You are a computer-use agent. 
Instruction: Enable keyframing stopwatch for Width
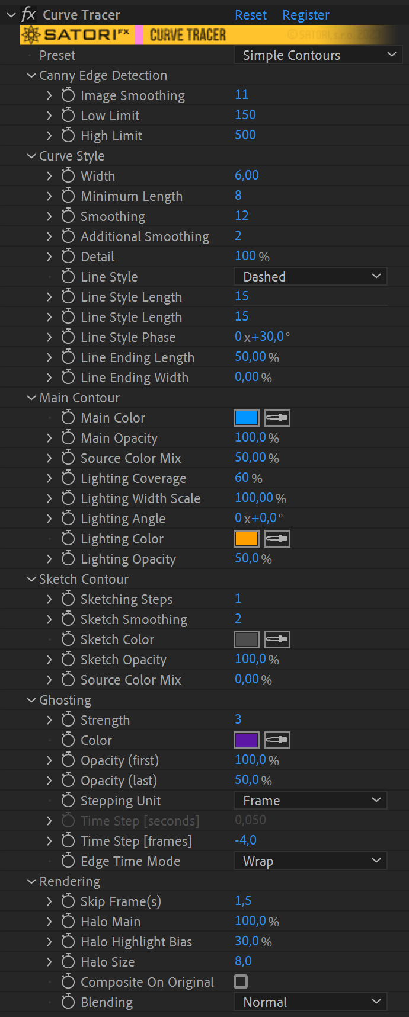point(68,176)
